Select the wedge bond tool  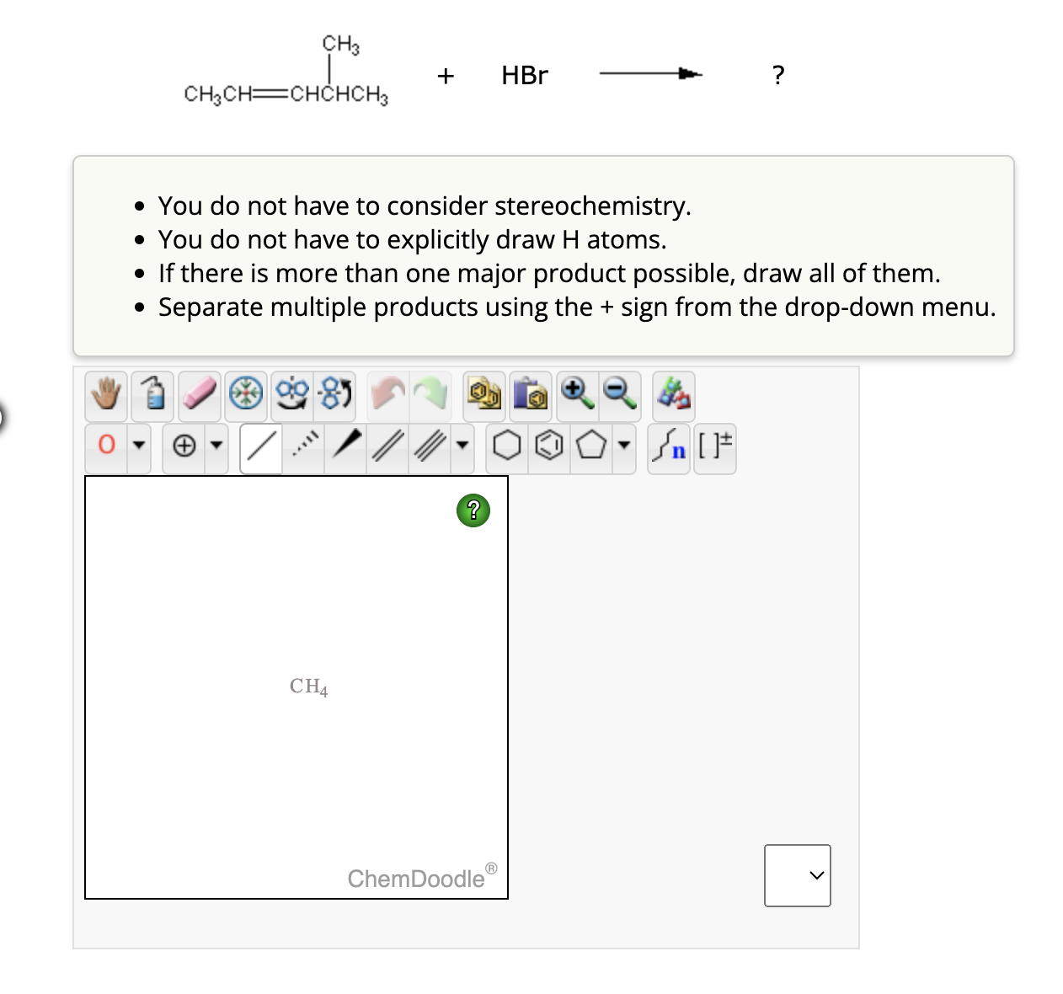click(345, 447)
